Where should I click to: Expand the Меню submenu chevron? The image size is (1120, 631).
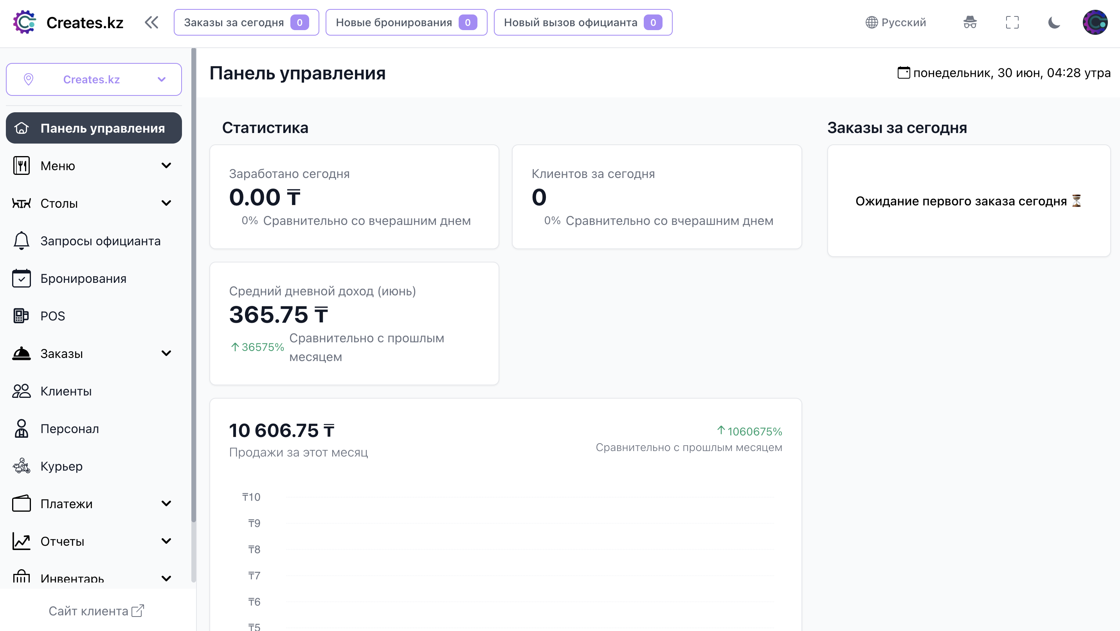click(x=166, y=165)
